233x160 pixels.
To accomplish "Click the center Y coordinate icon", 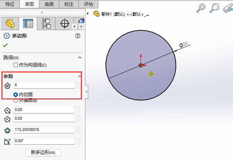I will coord(7,119).
